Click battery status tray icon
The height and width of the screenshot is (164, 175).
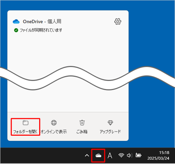(138, 155)
